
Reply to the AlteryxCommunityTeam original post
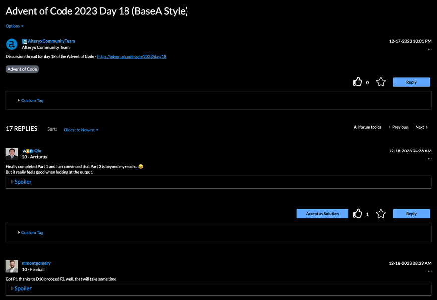pos(411,82)
